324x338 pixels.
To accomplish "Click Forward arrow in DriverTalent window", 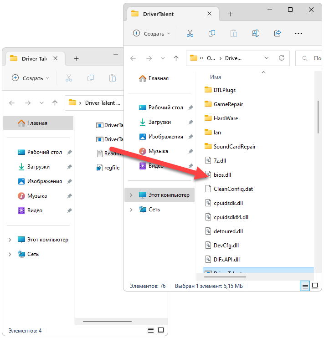I will [149, 58].
